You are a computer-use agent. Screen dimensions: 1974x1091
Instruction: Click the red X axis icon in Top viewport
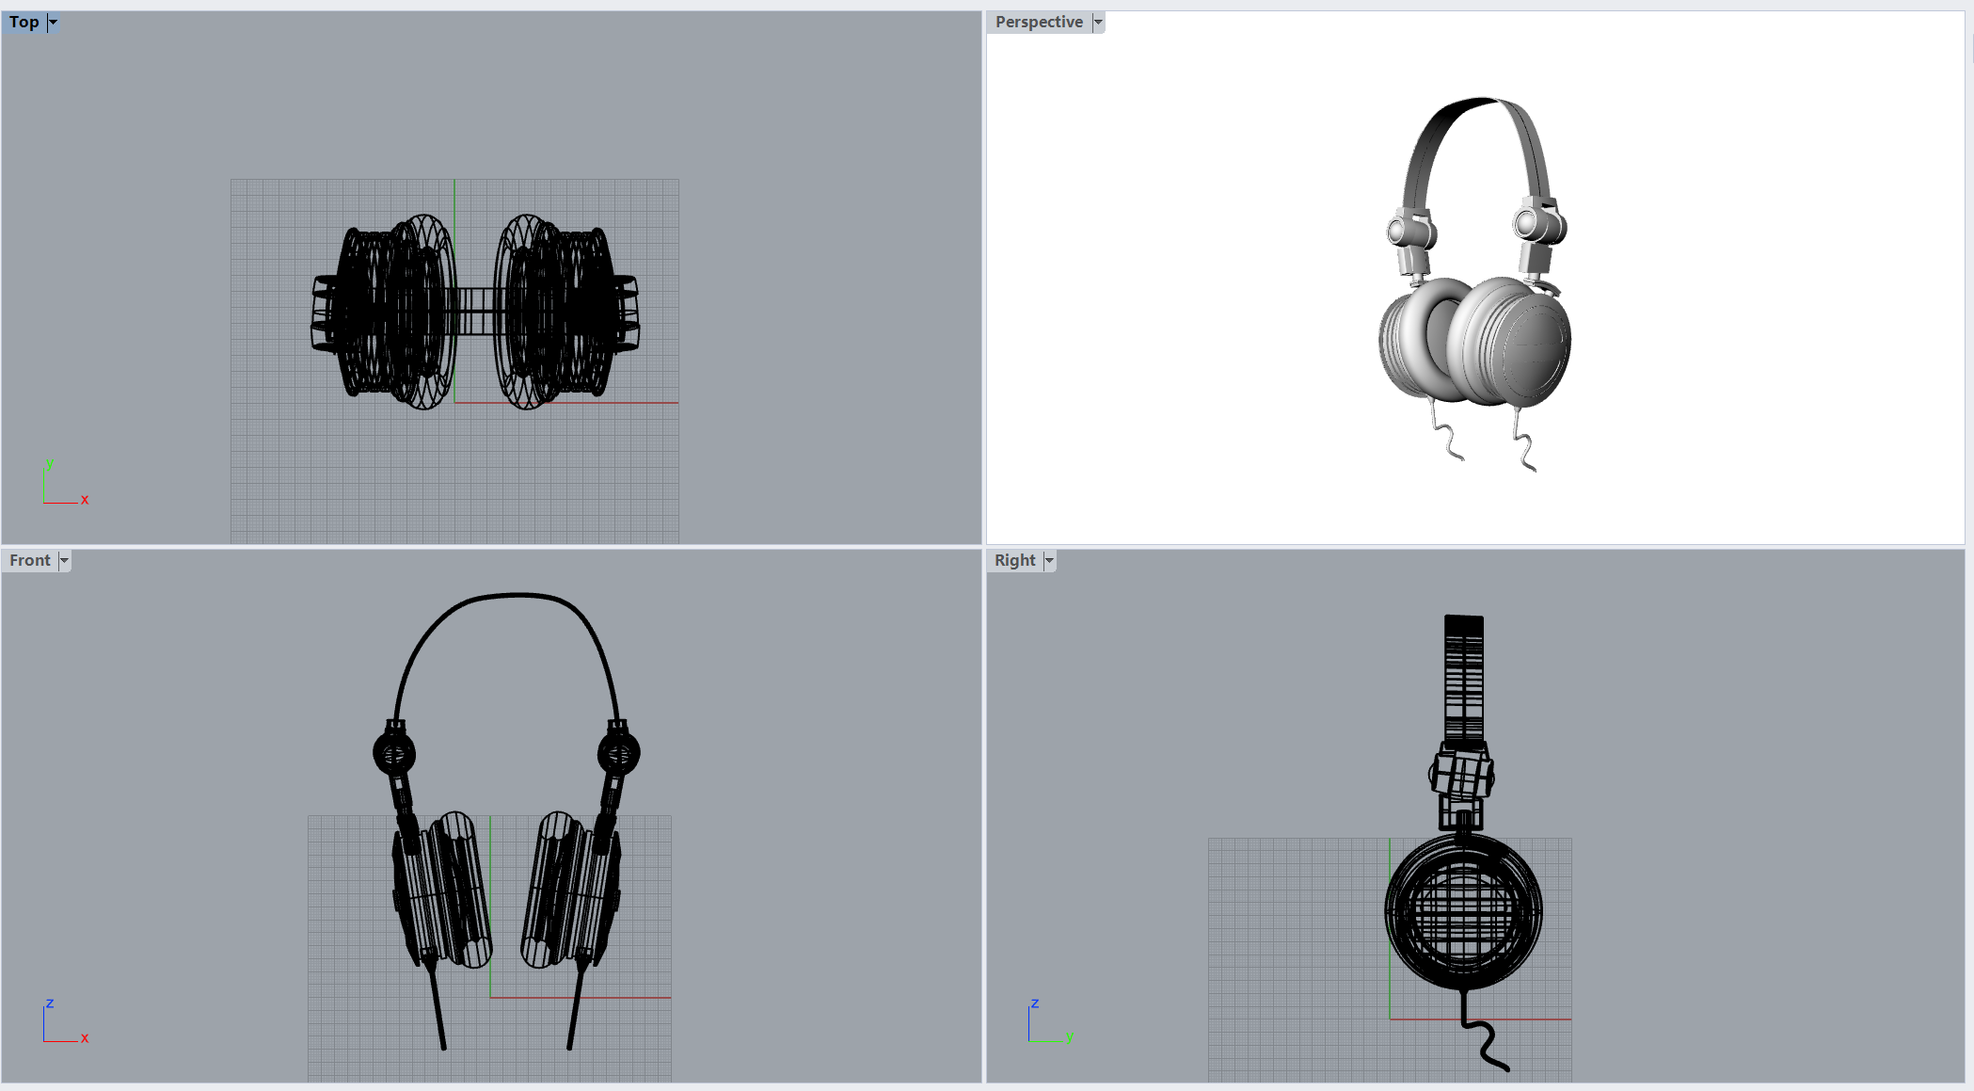click(84, 500)
